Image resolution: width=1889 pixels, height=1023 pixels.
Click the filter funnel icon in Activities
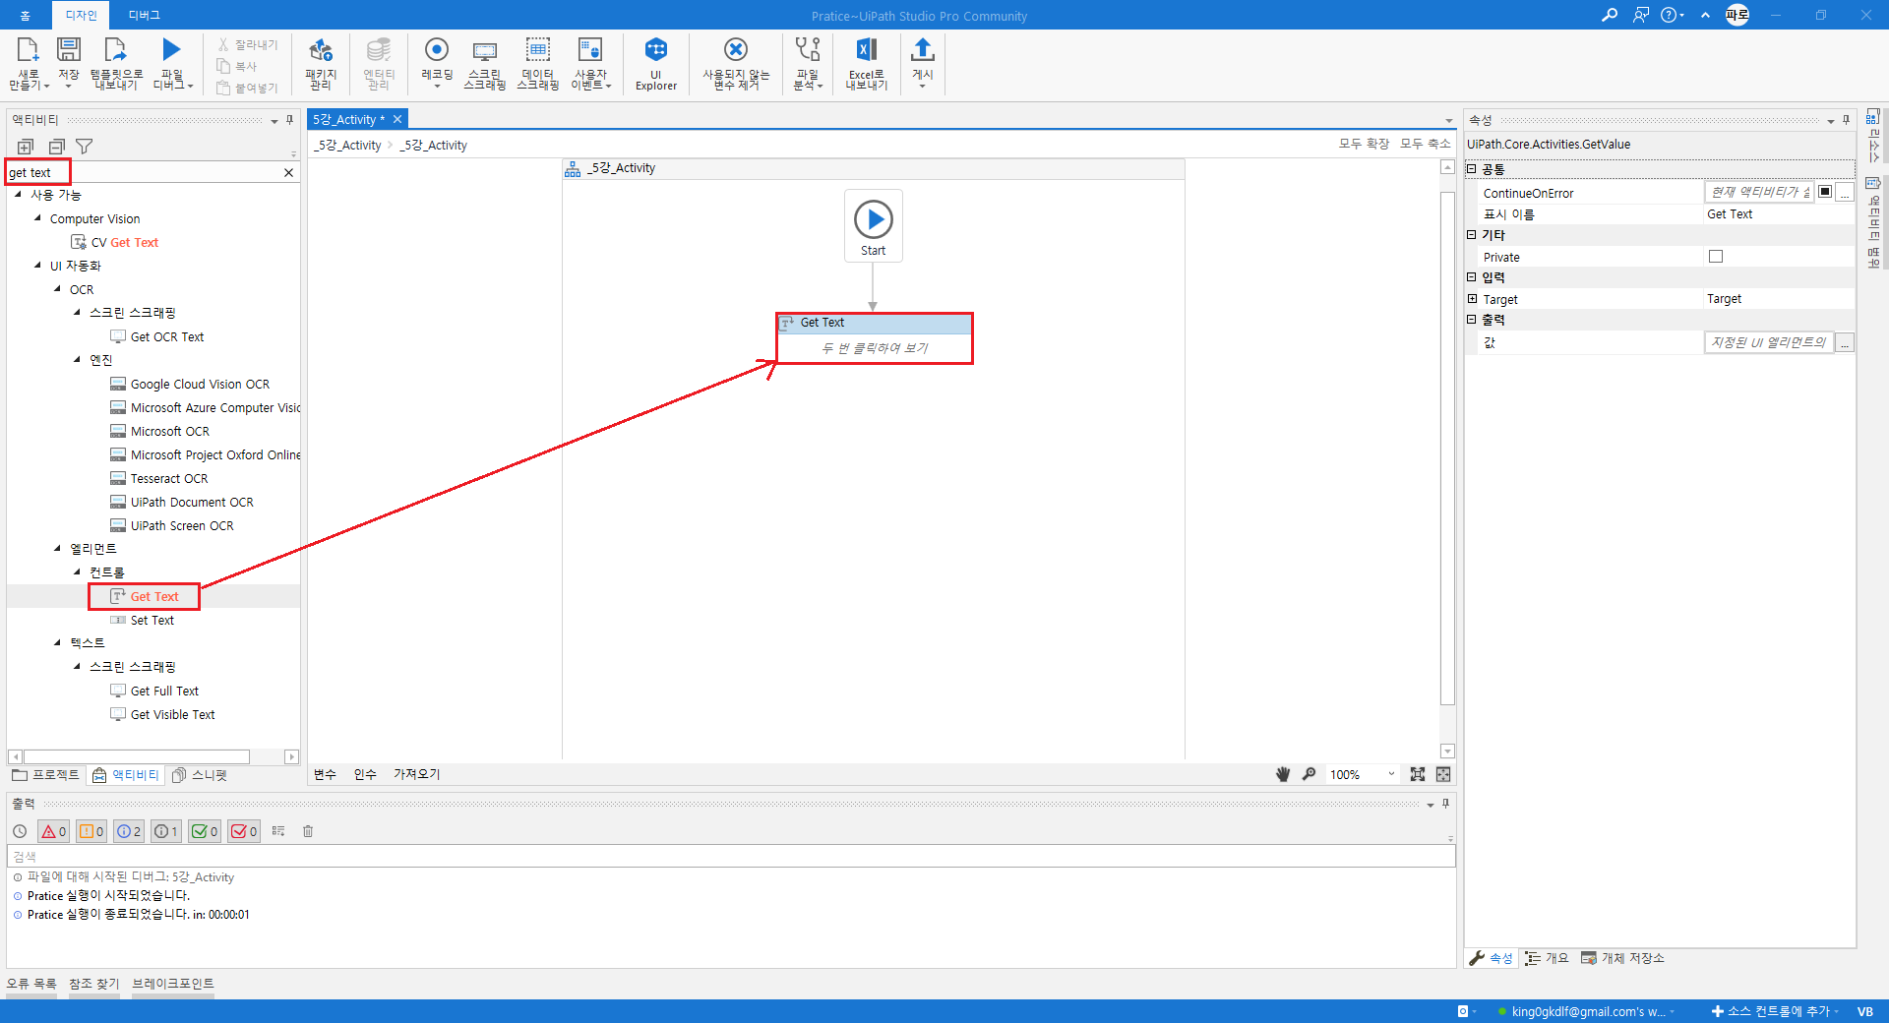[x=85, y=147]
